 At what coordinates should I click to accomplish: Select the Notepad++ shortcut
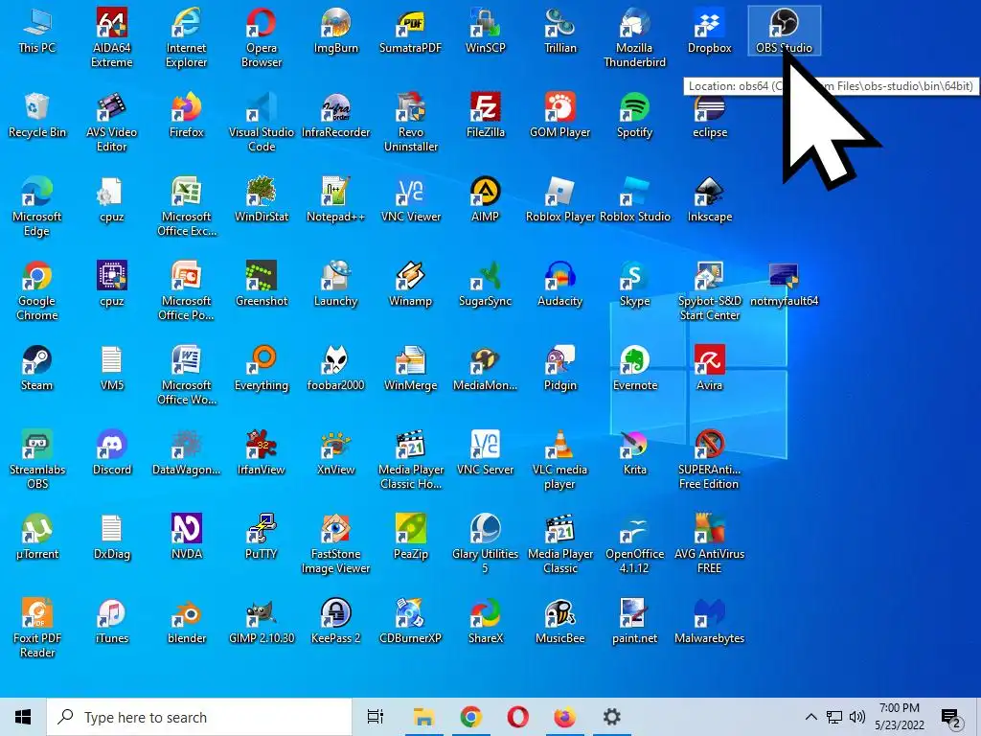pos(336,199)
